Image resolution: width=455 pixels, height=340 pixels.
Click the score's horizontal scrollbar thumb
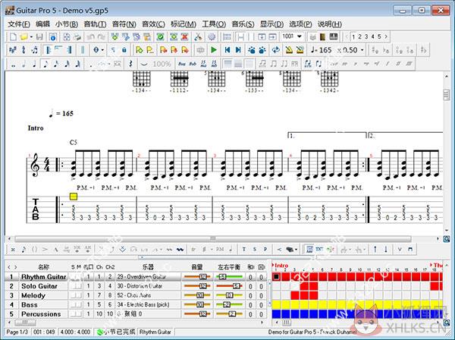pos(213,238)
